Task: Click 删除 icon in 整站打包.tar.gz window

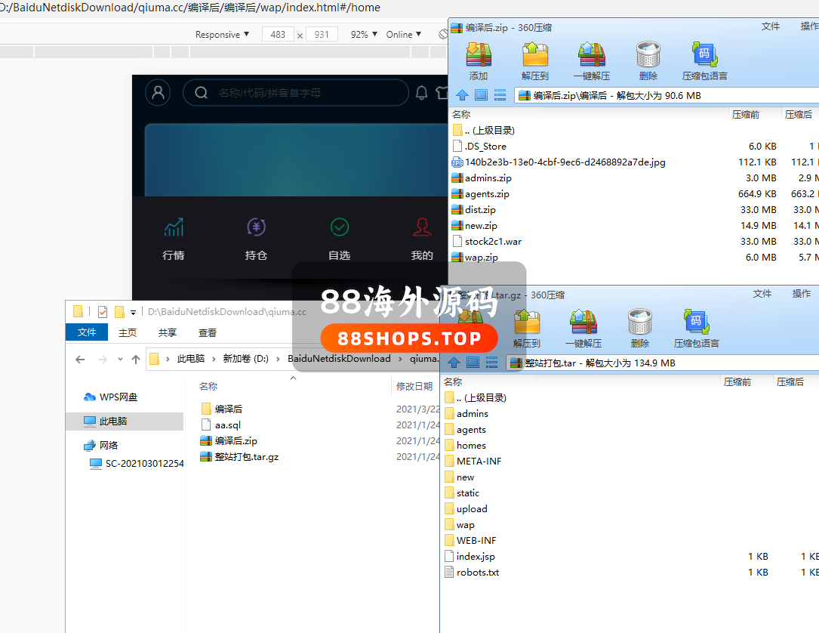Action: [639, 323]
